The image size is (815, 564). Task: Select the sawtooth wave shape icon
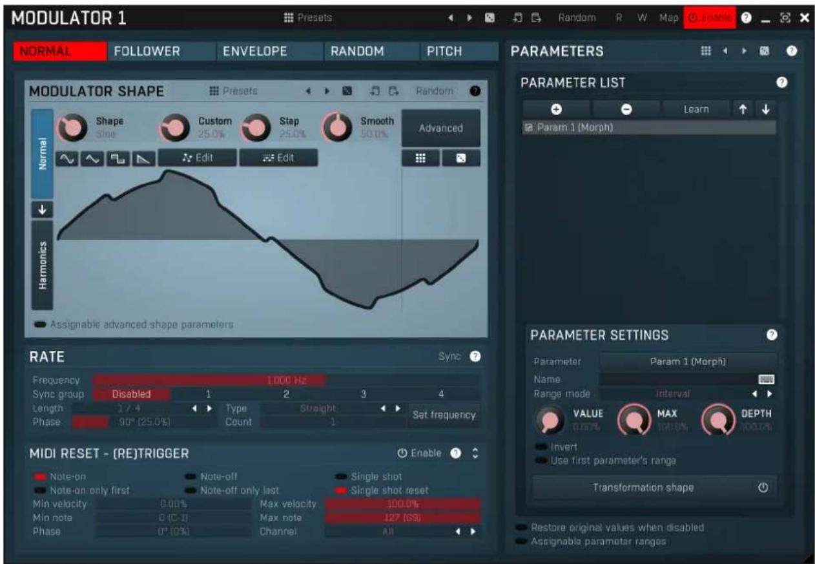145,159
